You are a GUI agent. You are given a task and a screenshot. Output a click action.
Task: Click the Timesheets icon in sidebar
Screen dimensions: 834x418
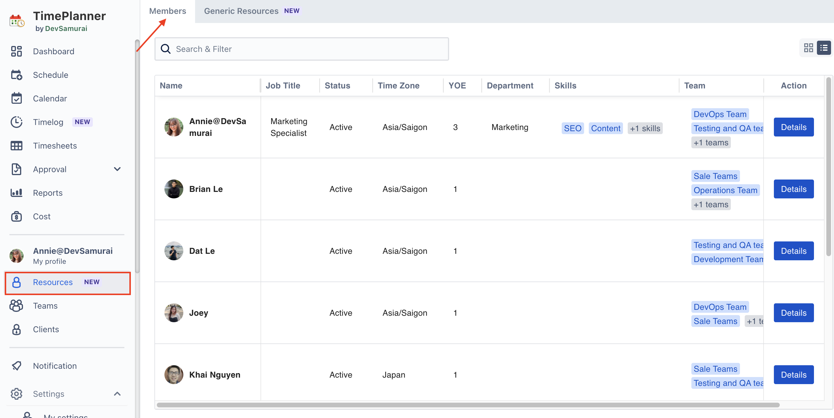coord(17,145)
